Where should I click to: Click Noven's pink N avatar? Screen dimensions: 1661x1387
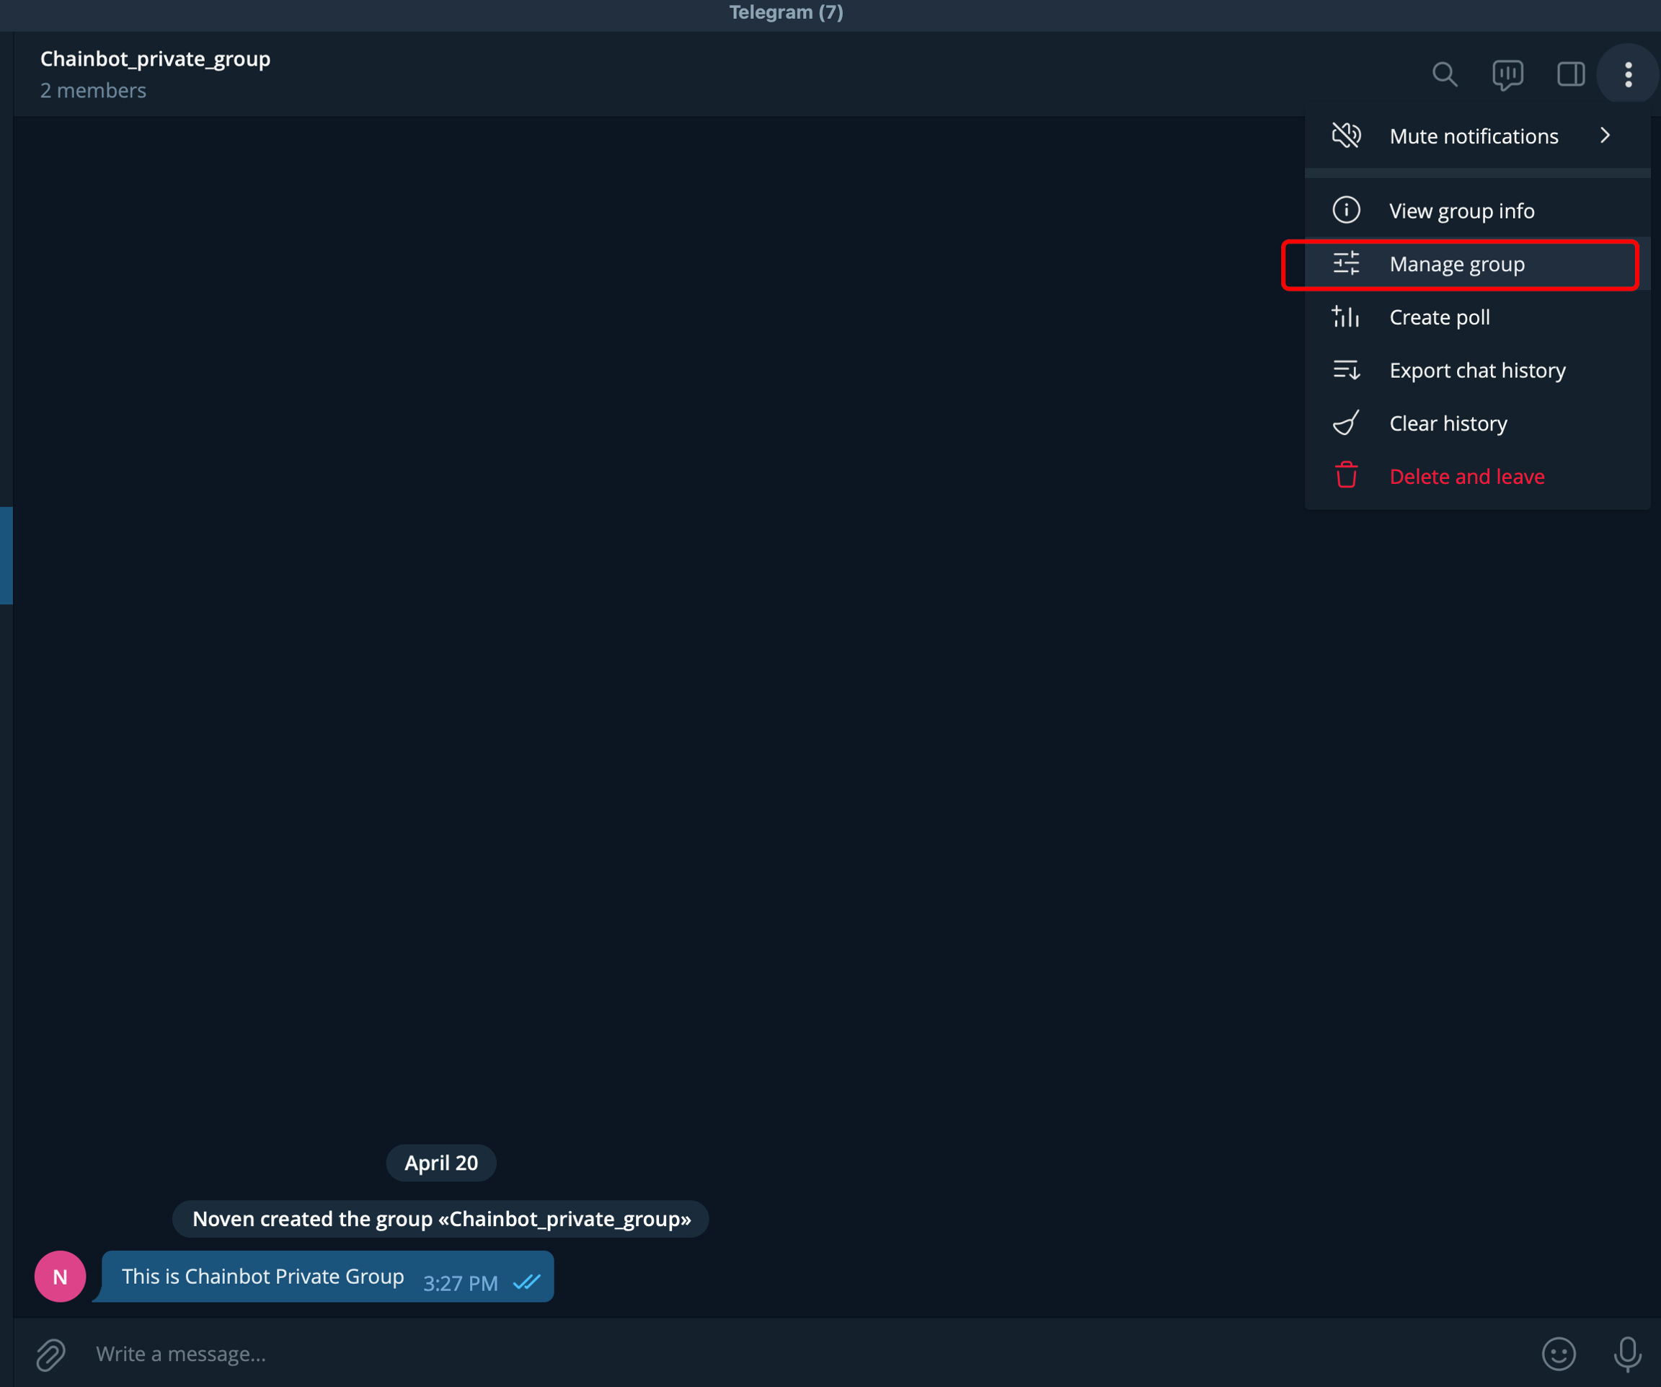coord(60,1276)
